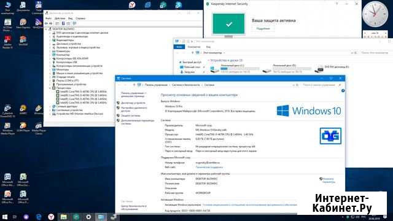Open the Вид menu in Device Manager
The height and width of the screenshot is (221, 393).
pos(71,18)
